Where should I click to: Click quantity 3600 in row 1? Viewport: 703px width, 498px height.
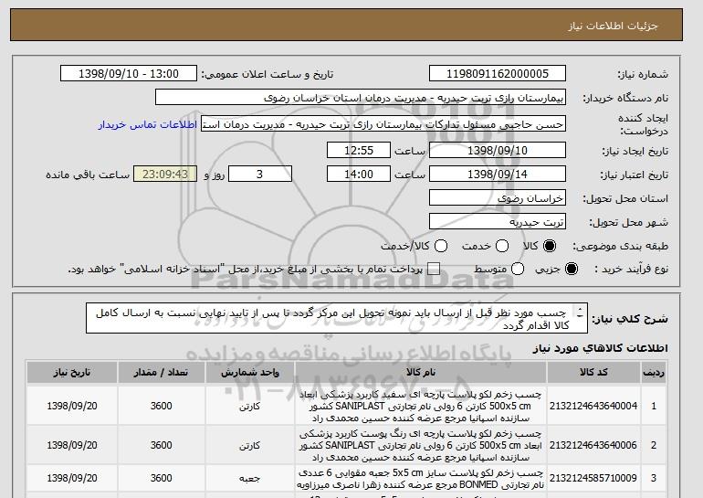tap(162, 406)
